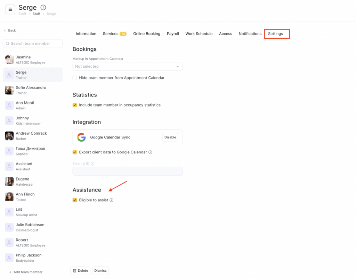356x279 pixels.
Task: Go back using the Back chevron
Action: click(x=5, y=31)
